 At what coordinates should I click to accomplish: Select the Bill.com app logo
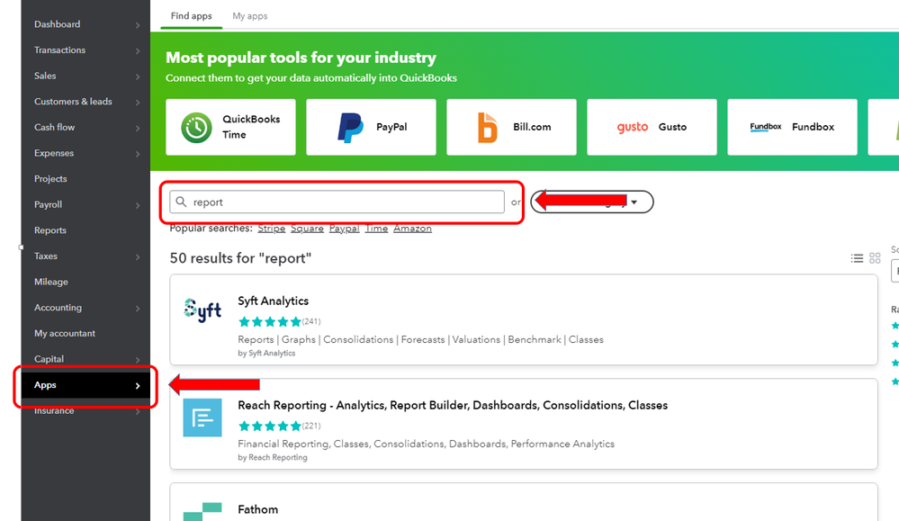point(488,127)
